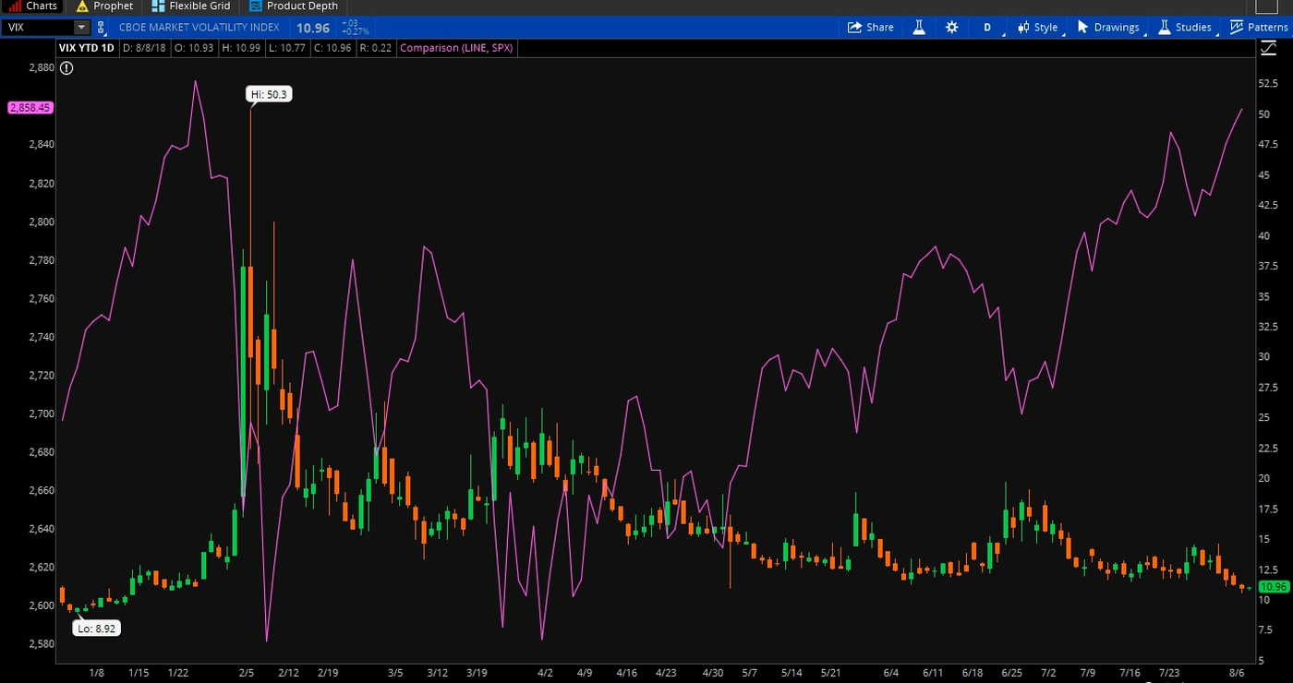Click the CBOE MARKET VOLATILITY INDEX title
1293x683 pixels.
[199, 28]
